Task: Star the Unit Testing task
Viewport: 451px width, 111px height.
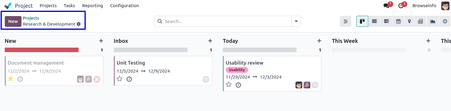Action: pyautogui.click(x=119, y=79)
